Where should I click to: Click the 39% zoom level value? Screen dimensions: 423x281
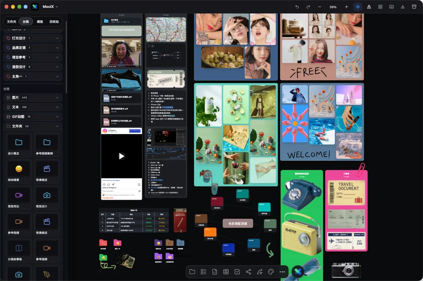333,7
